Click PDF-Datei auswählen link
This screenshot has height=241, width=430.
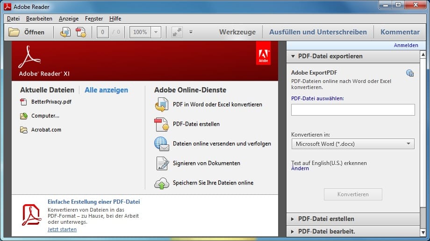click(317, 98)
